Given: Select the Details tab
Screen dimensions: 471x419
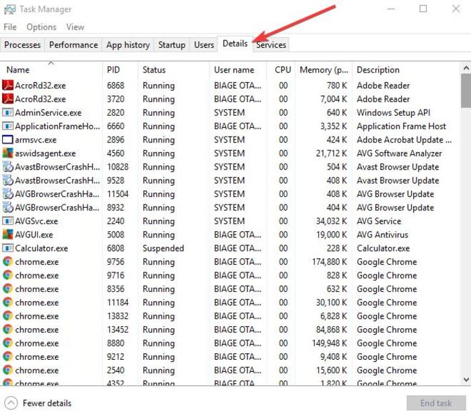Looking at the screenshot, I should click(x=235, y=44).
